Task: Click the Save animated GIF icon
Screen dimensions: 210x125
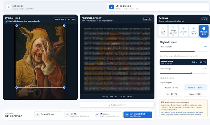Action: [x=127, y=115]
